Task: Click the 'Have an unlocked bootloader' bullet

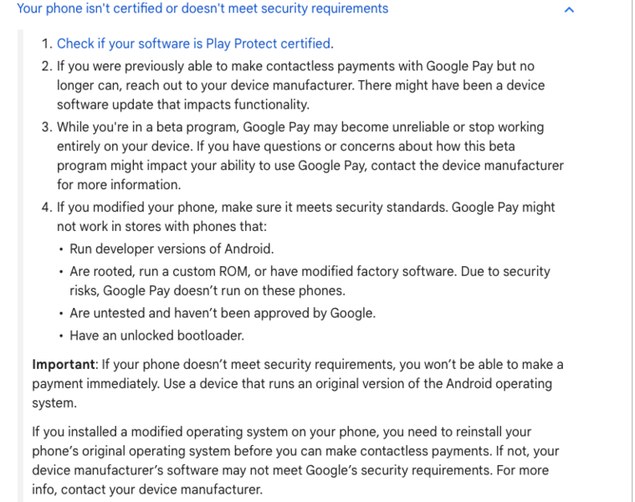Action: tap(156, 336)
